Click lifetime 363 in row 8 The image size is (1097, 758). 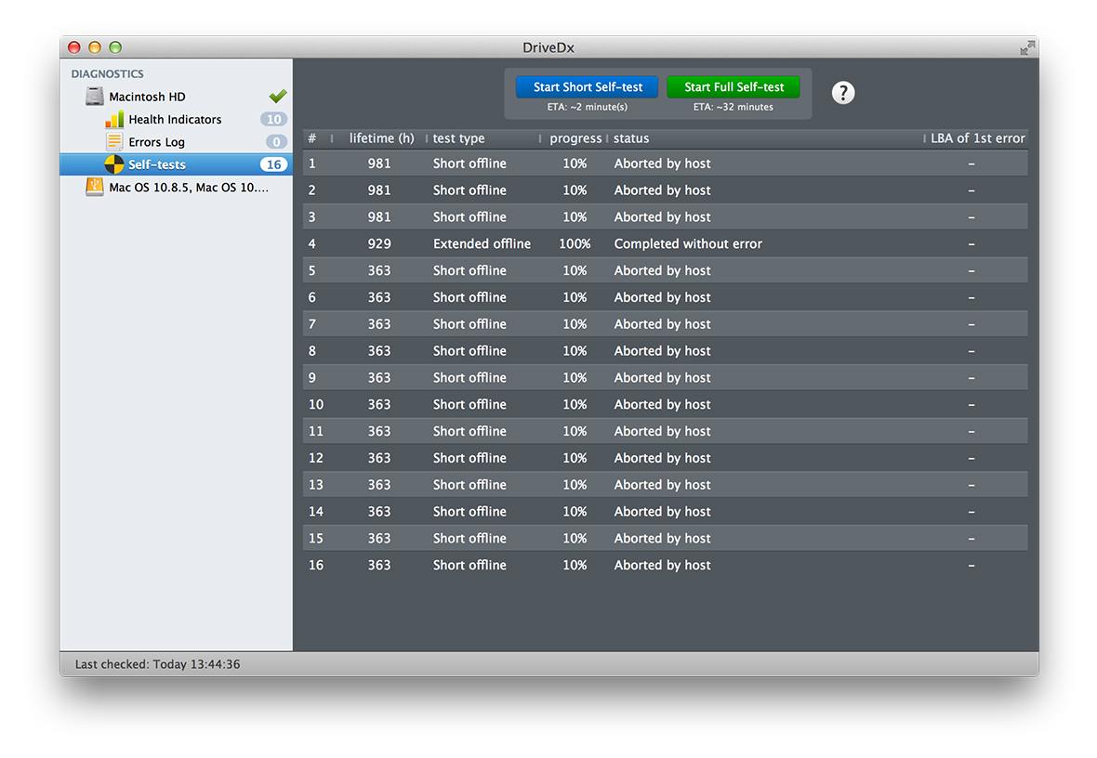[379, 351]
